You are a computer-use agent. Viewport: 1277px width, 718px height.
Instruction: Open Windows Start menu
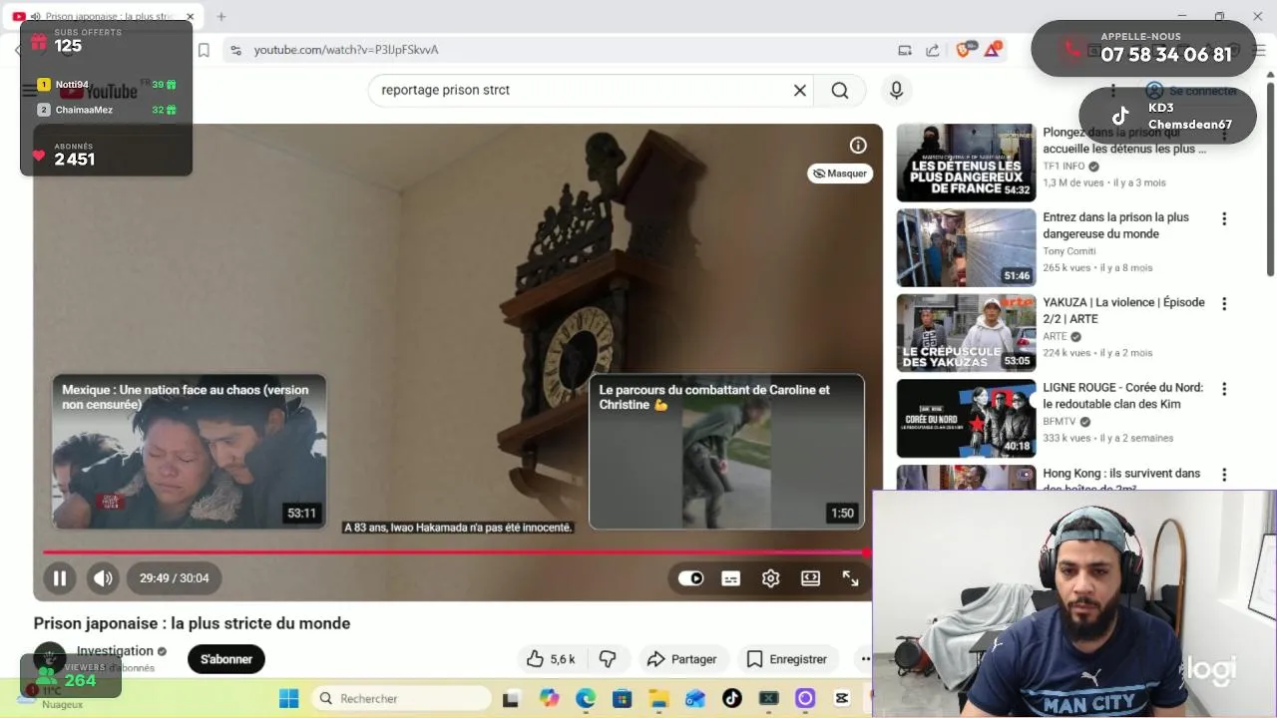(288, 698)
